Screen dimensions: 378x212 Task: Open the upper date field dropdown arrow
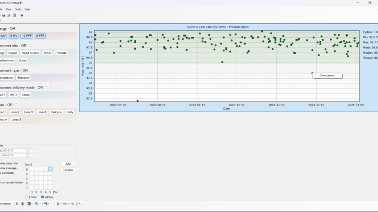click(x=31, y=150)
